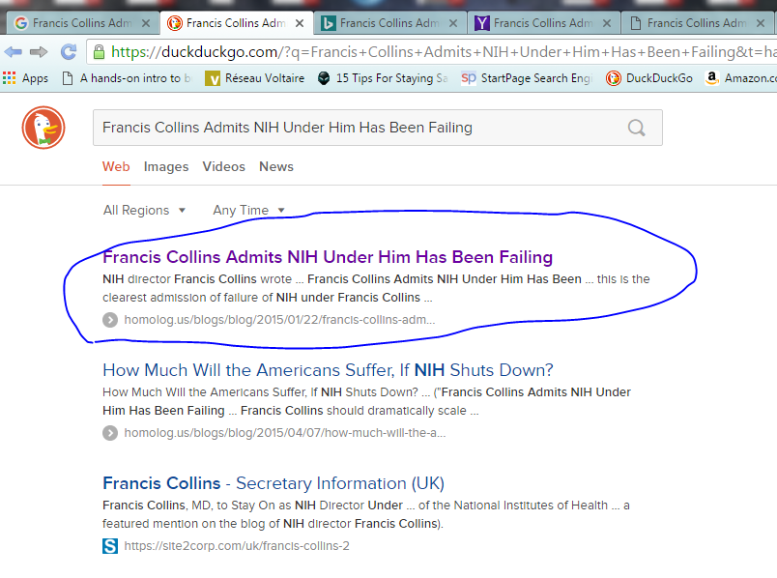This screenshot has width=777, height=578.
Task: Open 'Francis Collins Admits NIH' result link
Action: click(328, 257)
